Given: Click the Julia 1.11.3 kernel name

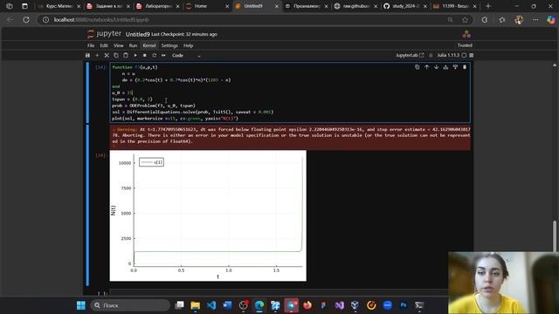Looking at the screenshot, I should [x=448, y=55].
